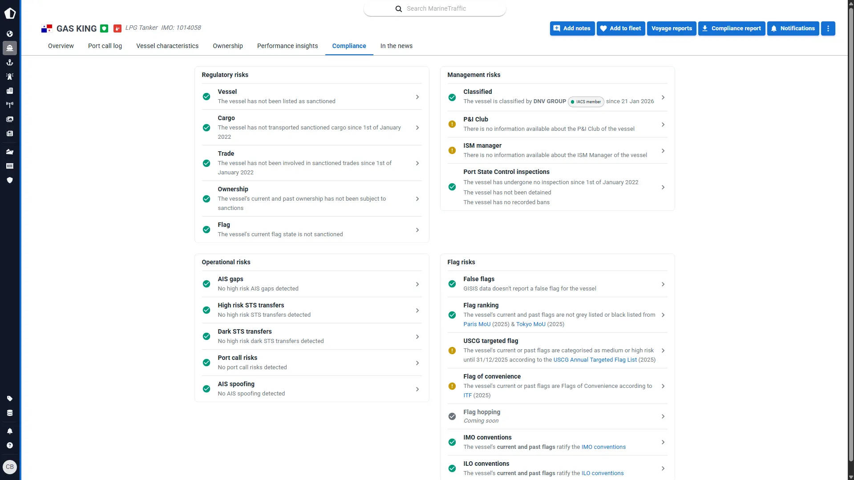Expand the USCG targeted flag chevron
Viewport: 854px width, 480px height.
coord(663,351)
